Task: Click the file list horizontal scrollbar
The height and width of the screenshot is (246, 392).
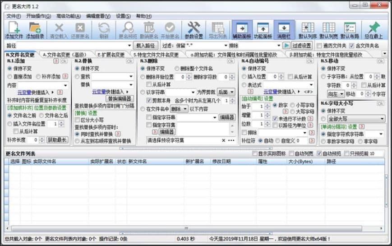Action: (187, 228)
